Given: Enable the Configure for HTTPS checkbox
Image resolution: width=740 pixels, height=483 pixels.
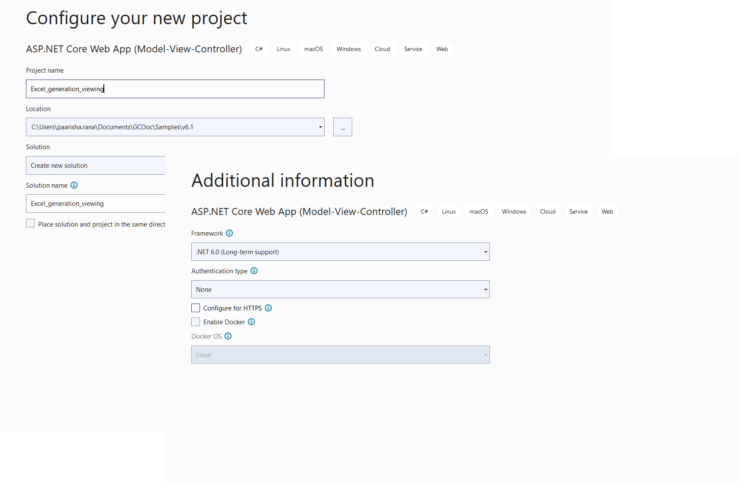Looking at the screenshot, I should pos(196,308).
